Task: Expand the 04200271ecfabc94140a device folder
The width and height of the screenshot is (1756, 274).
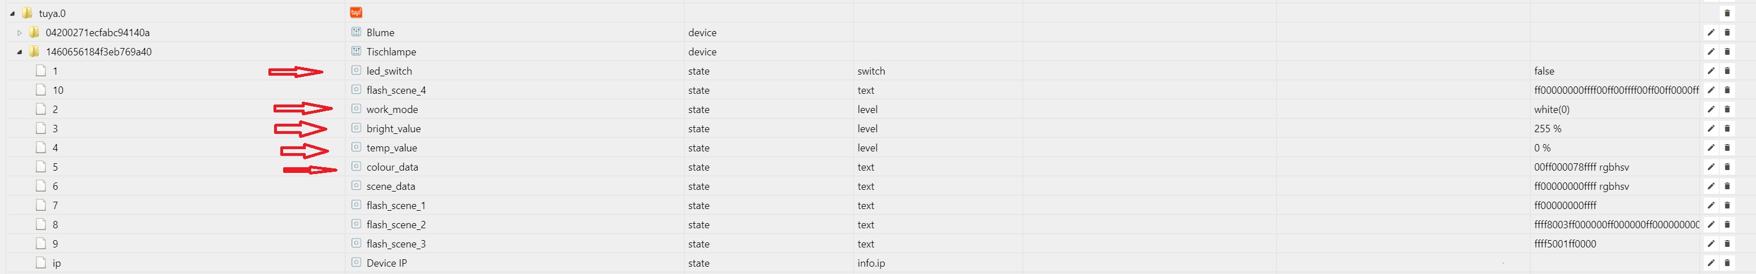Action: pyautogui.click(x=19, y=33)
